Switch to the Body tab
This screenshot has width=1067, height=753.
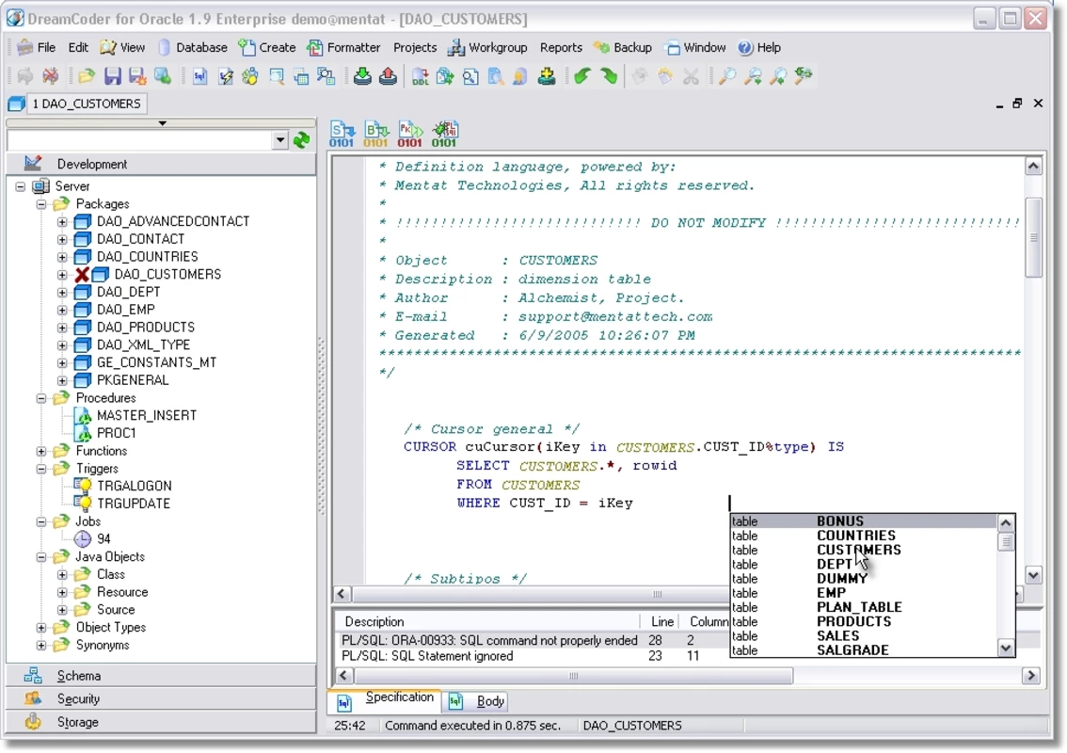click(478, 701)
